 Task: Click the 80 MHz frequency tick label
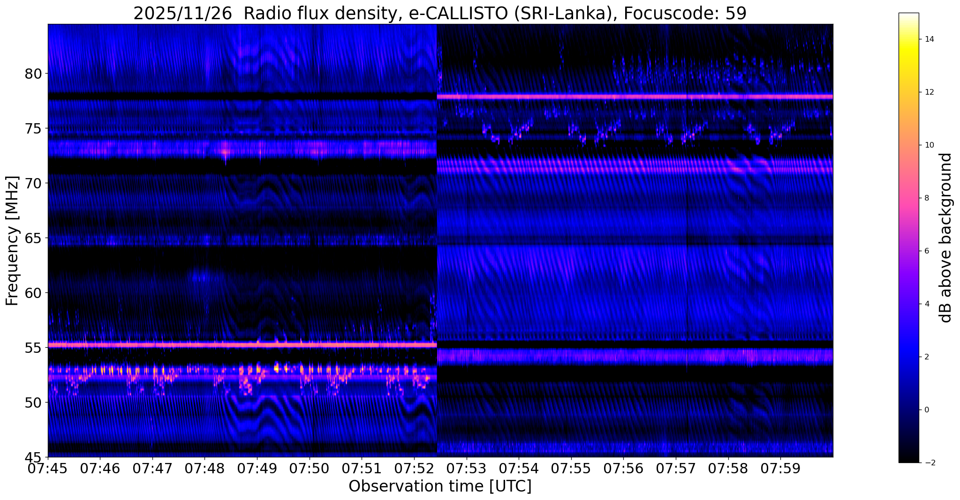point(33,74)
